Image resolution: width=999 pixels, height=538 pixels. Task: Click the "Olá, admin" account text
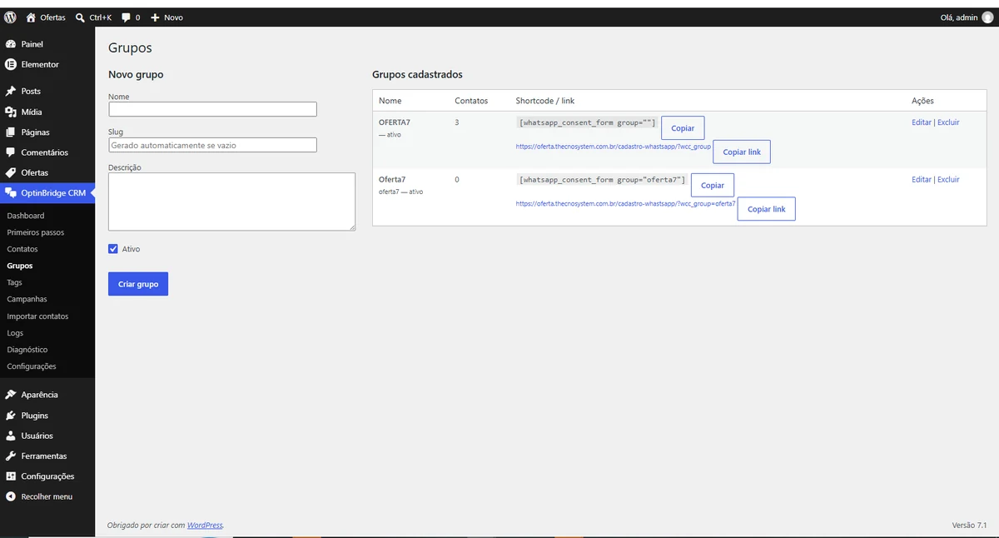tap(959, 17)
